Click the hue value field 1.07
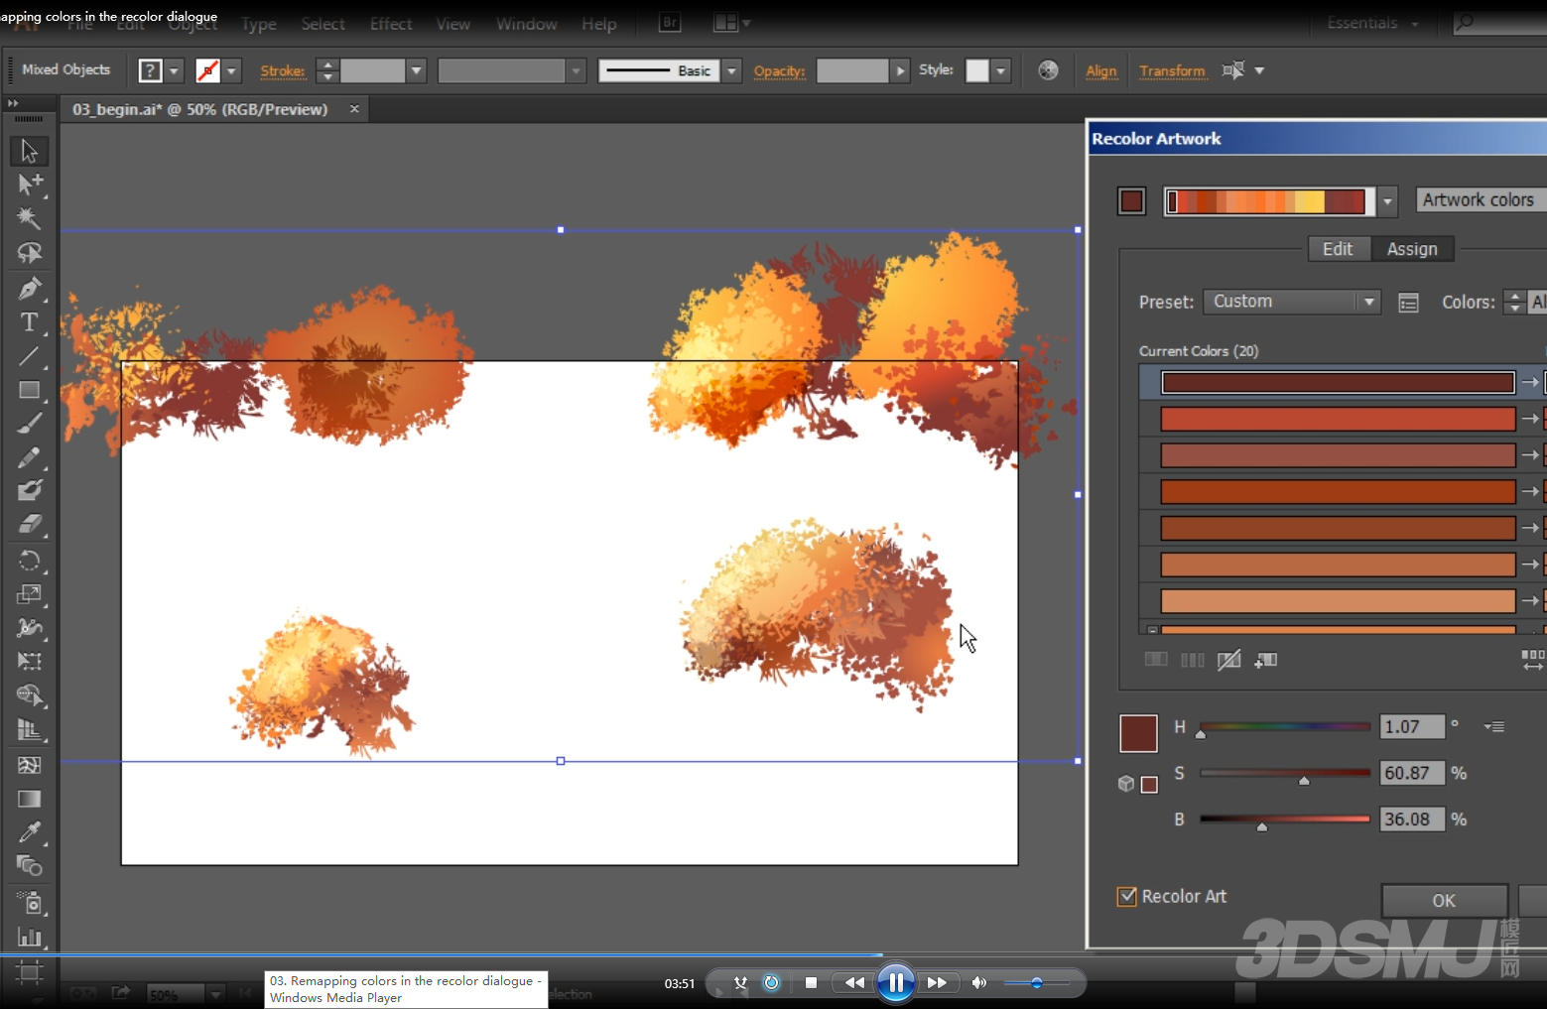Viewport: 1547px width, 1009px height. coord(1412,727)
